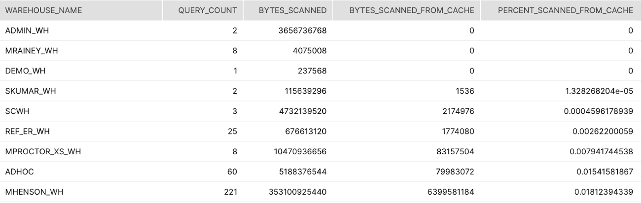
Task: Click query count value 221
Action: pos(230,192)
